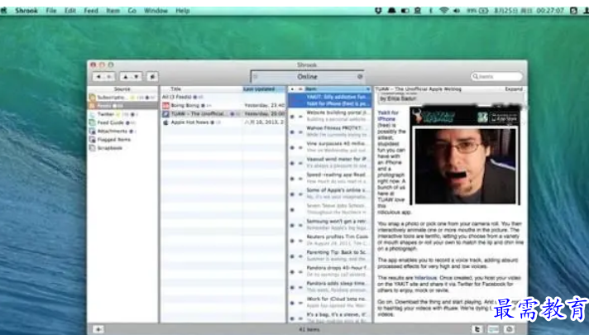Click the hilarious link in article text
This screenshot has width=594, height=335.
point(425,278)
